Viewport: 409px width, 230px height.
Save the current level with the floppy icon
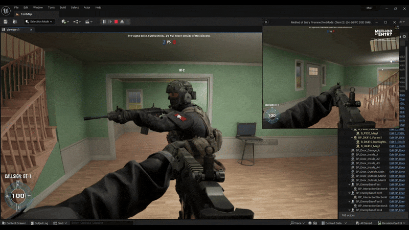point(6,21)
